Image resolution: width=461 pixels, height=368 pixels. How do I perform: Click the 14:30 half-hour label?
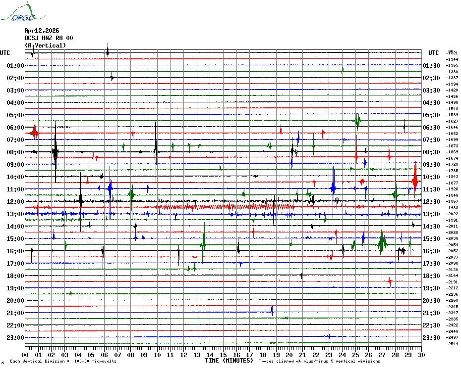pos(431,226)
